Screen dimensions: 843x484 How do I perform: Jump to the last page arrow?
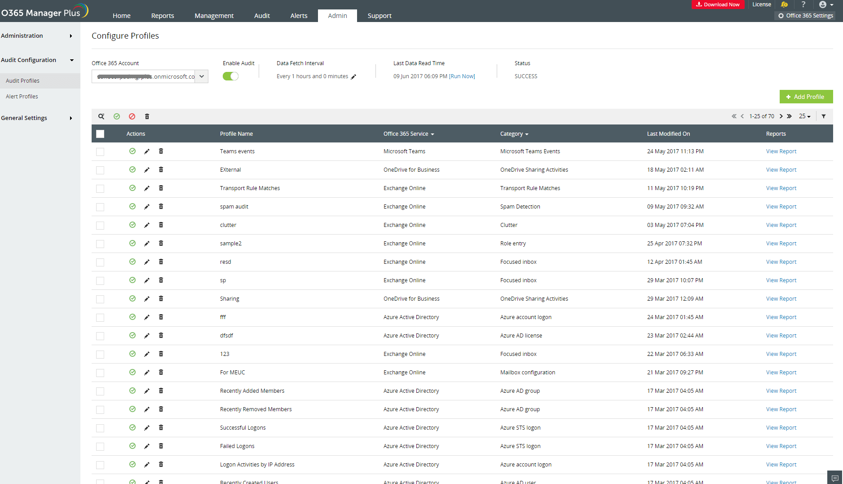[789, 116]
